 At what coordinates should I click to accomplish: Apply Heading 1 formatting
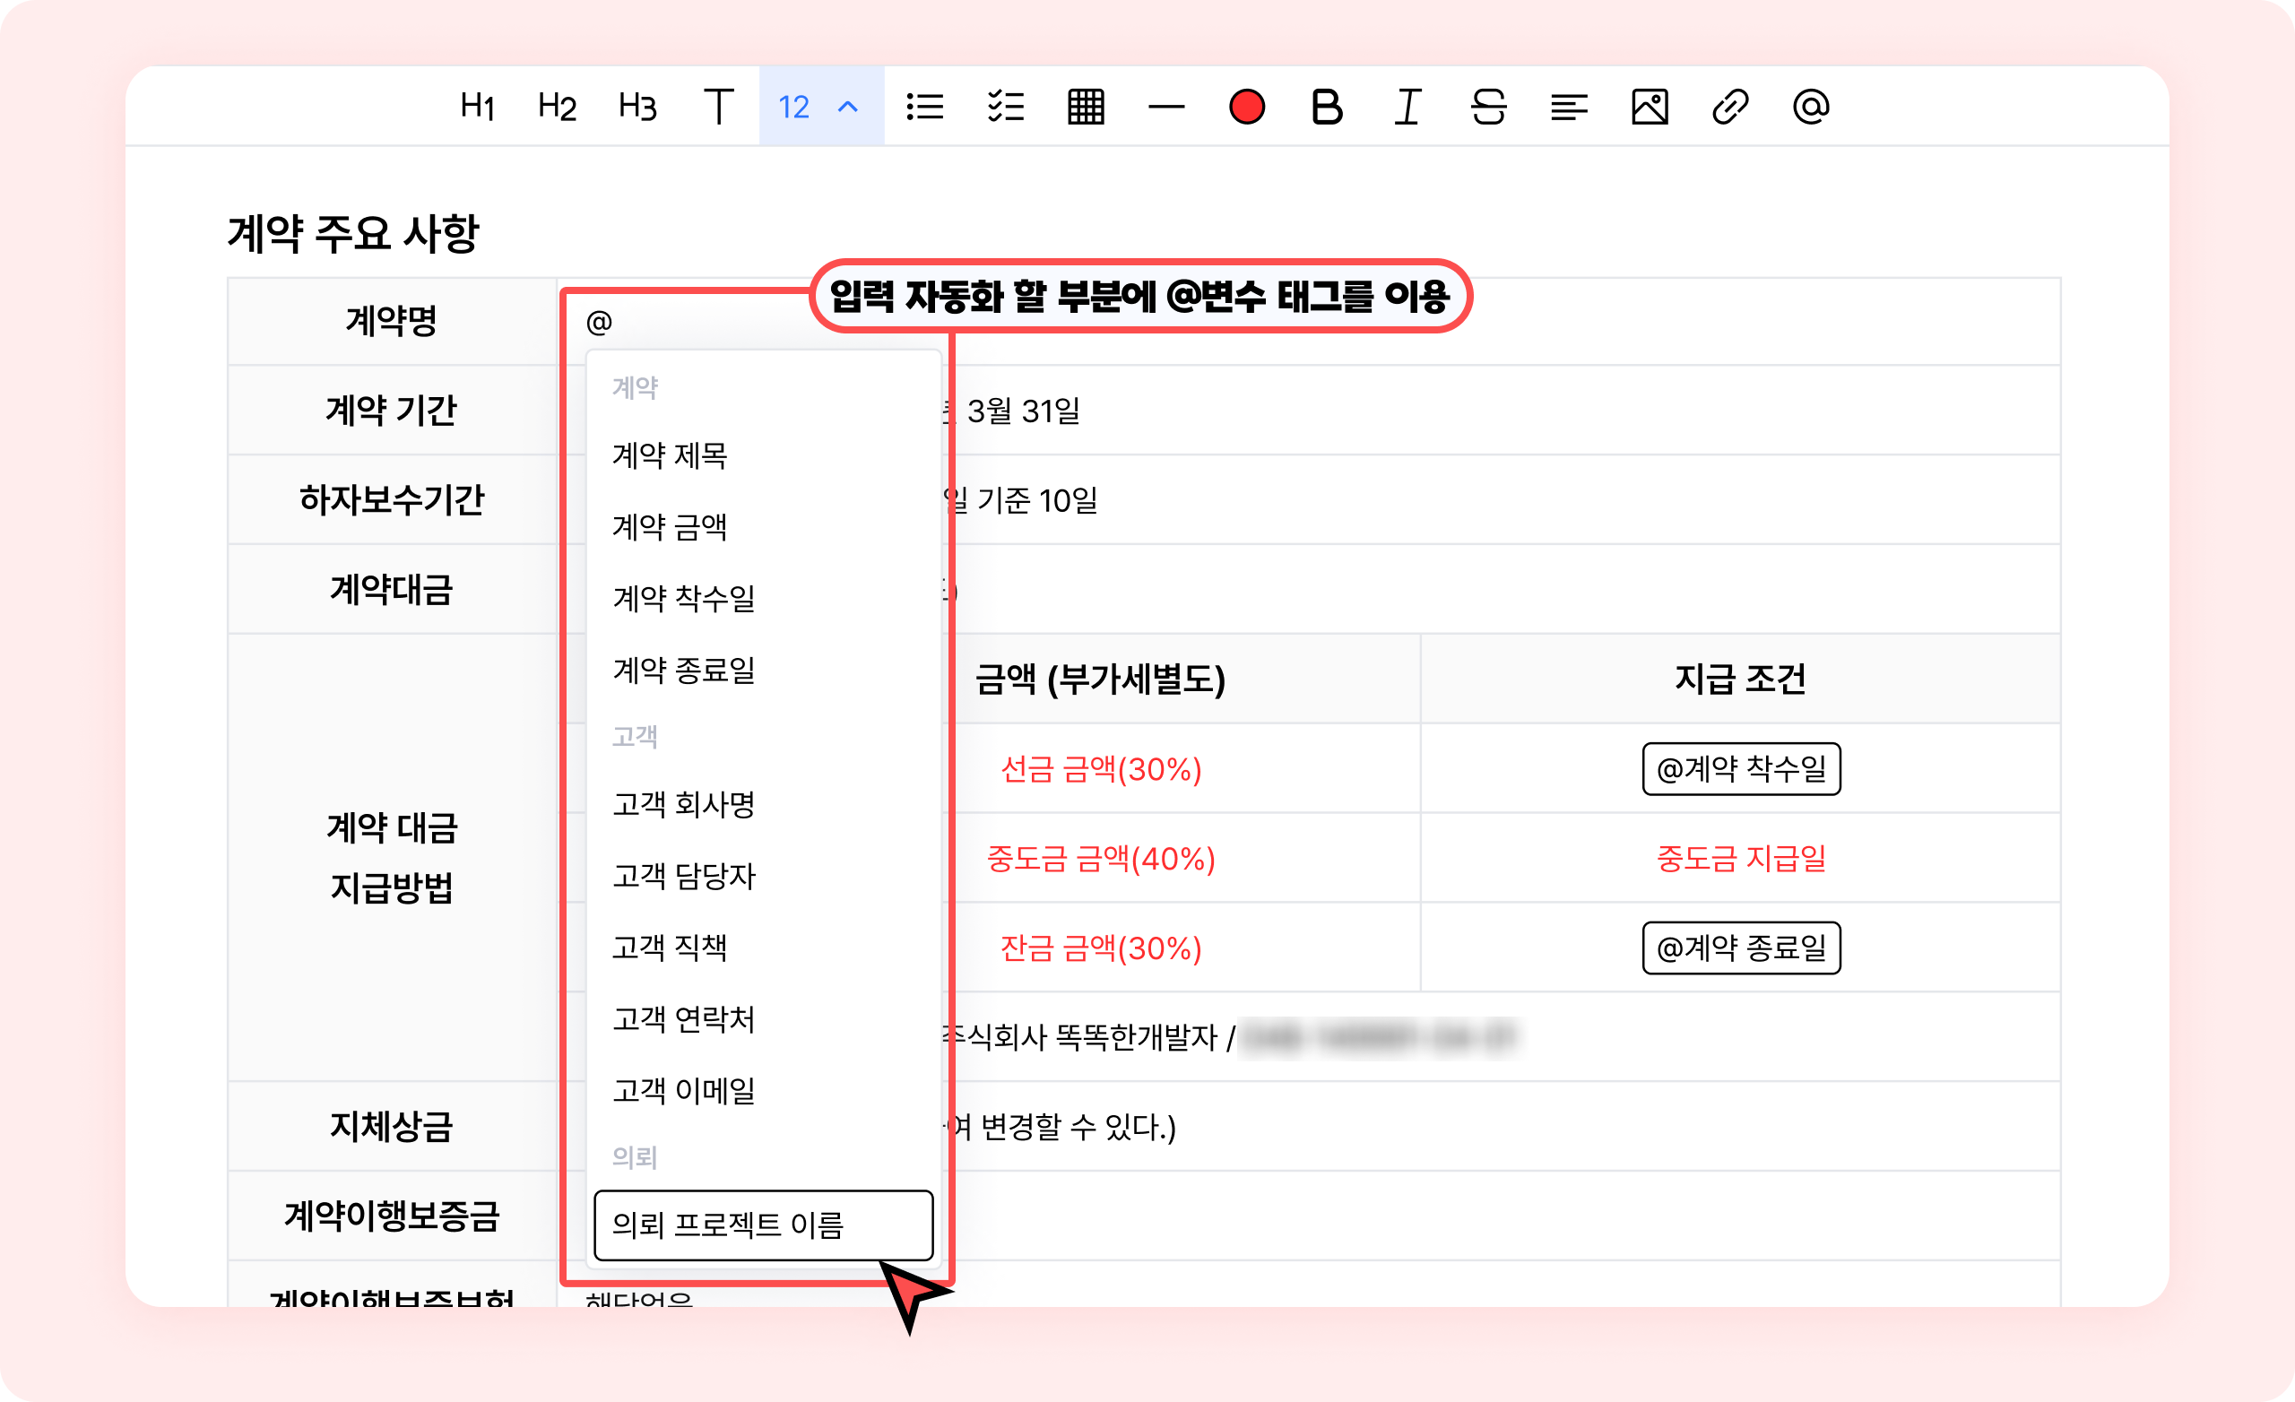(477, 106)
